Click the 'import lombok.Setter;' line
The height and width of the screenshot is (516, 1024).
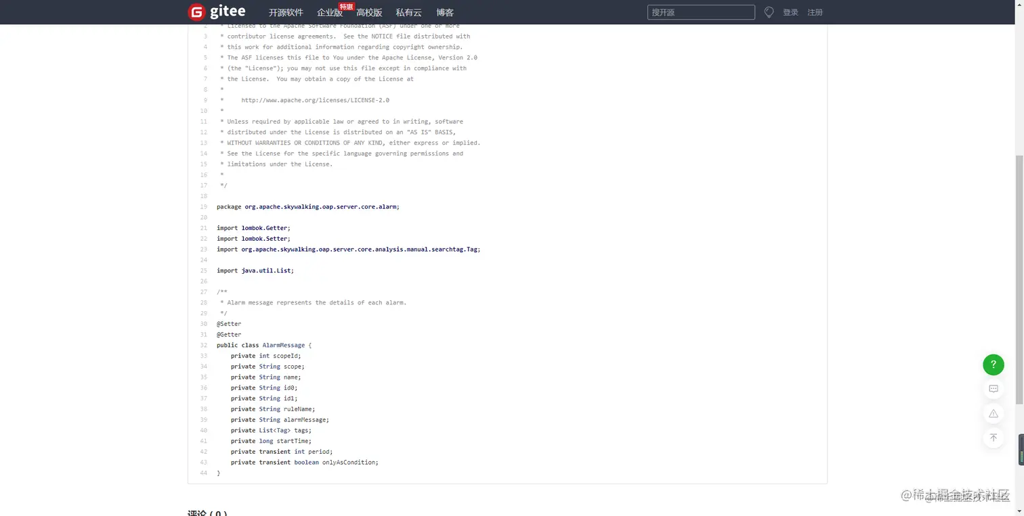click(253, 239)
